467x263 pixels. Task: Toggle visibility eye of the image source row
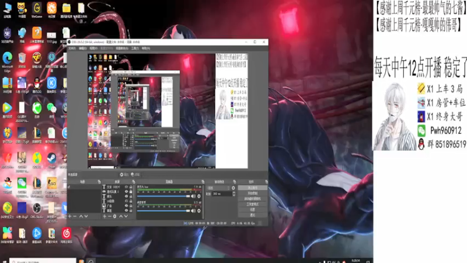[x=126, y=206]
